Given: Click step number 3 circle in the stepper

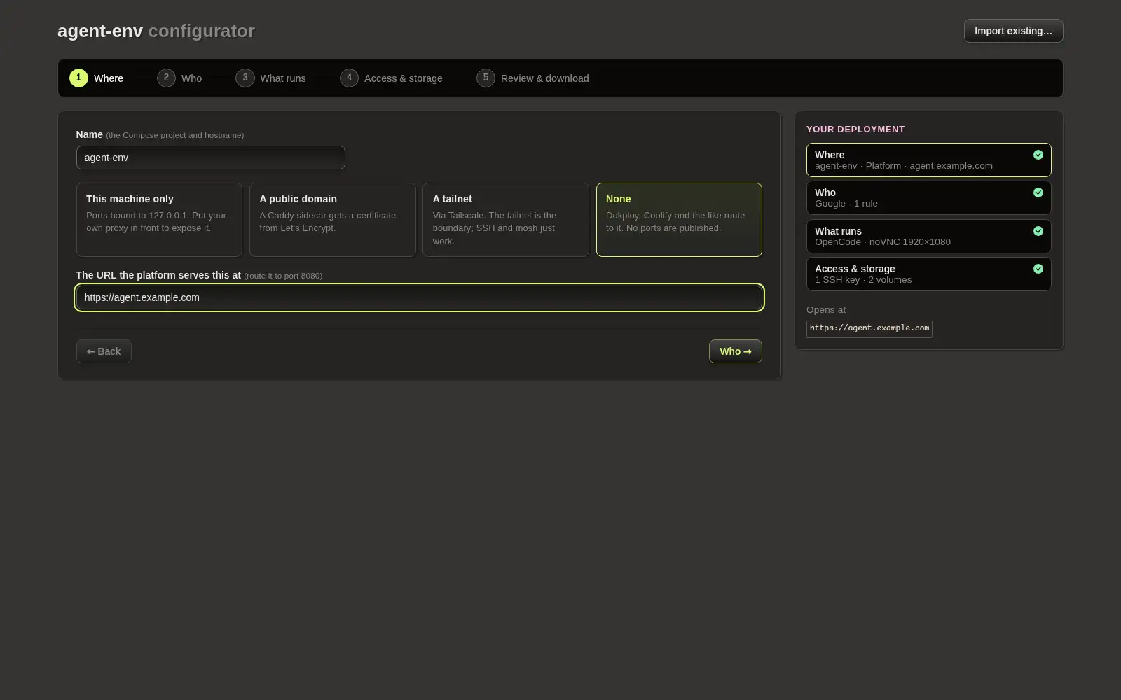Looking at the screenshot, I should tap(245, 78).
